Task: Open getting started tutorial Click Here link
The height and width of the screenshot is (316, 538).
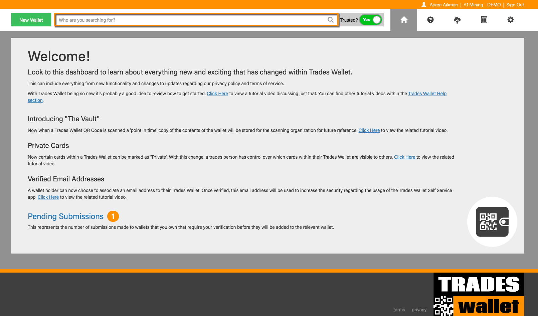Action: point(217,94)
